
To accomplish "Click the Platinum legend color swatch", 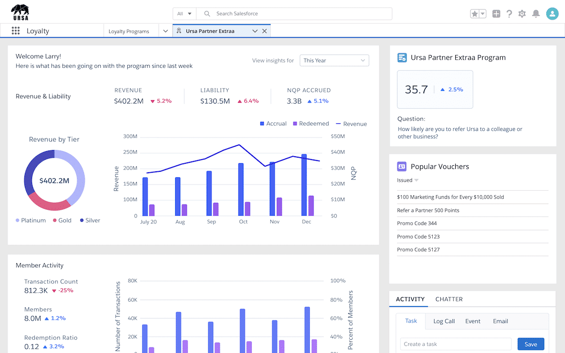I will tap(17, 220).
